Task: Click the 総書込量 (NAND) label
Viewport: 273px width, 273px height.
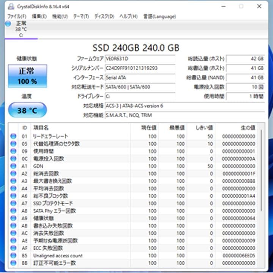Action: 205,77
